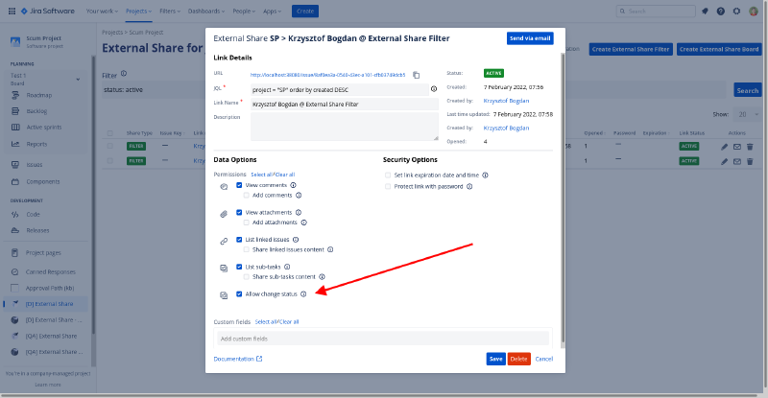The width and height of the screenshot is (768, 398).
Task: Click the Create External Share Board button
Action: 719,49
